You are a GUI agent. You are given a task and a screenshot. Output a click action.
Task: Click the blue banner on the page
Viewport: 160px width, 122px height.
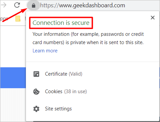coord(13,78)
